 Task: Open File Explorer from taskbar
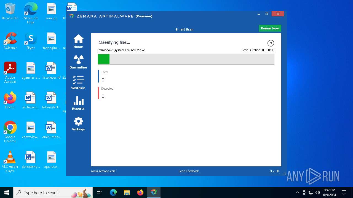127,193
